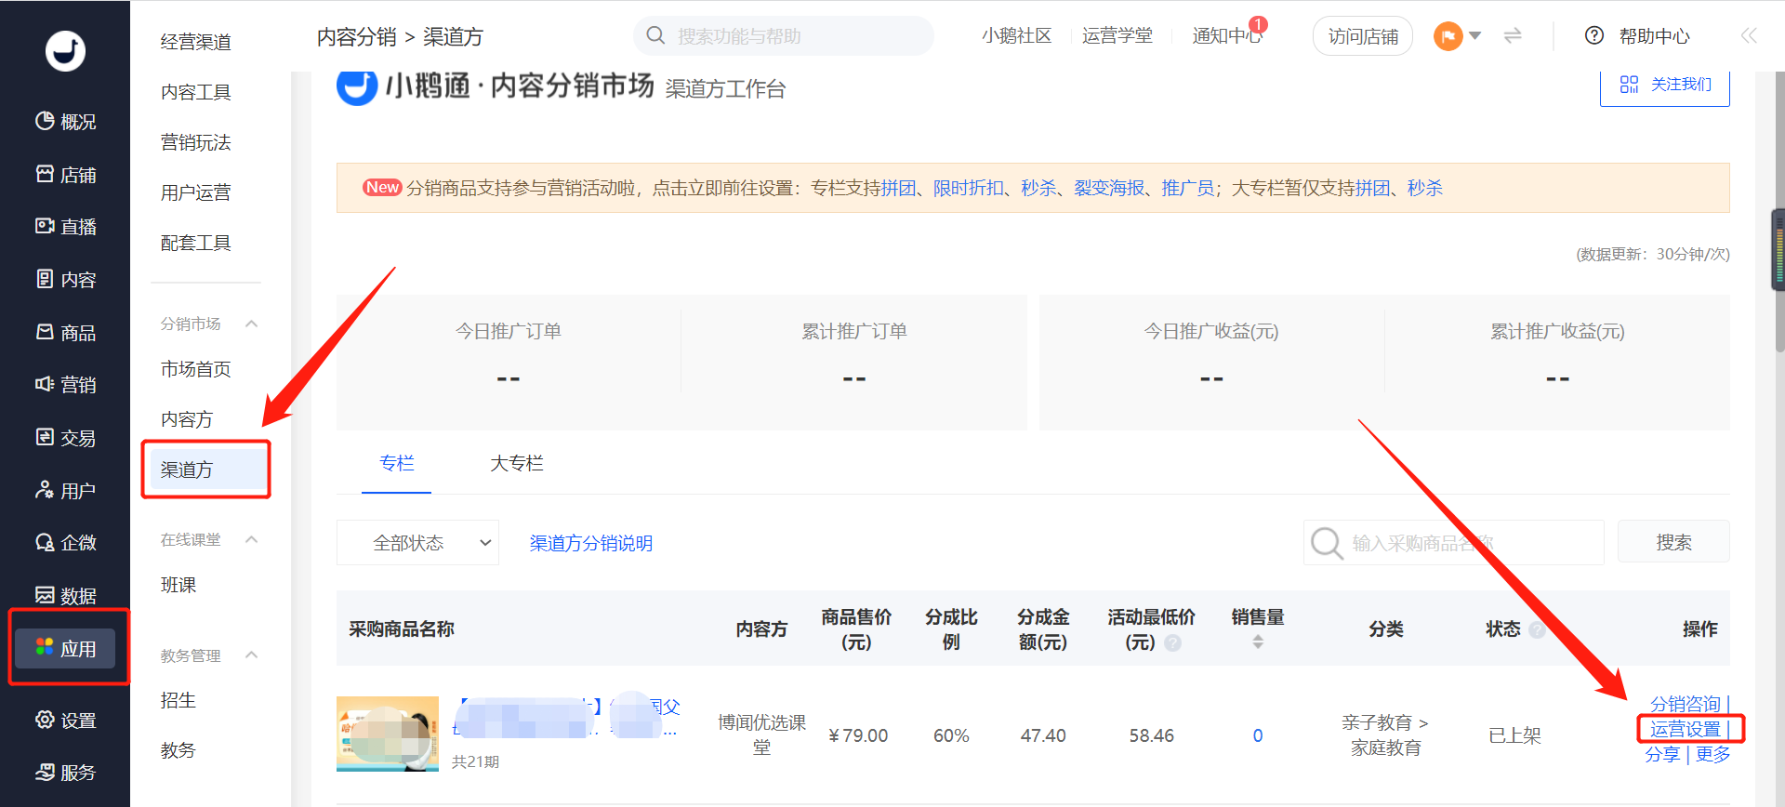Viewport: 1785px width, 807px height.
Task: Open 内容工具 in secondary menu
Action: [195, 92]
